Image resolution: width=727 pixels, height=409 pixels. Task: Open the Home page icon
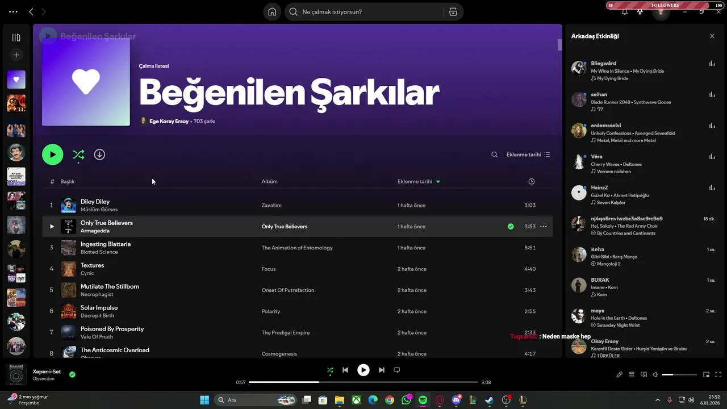[272, 12]
